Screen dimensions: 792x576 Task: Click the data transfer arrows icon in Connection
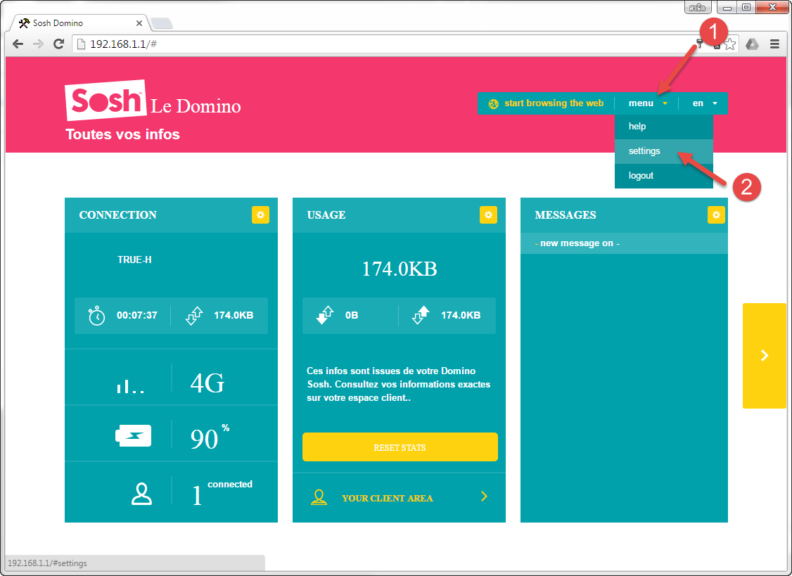coord(194,316)
